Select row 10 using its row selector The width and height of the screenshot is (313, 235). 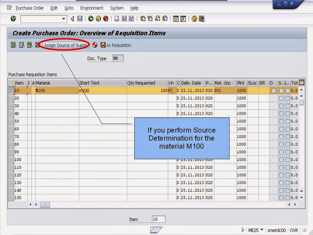pyautogui.click(x=11, y=91)
